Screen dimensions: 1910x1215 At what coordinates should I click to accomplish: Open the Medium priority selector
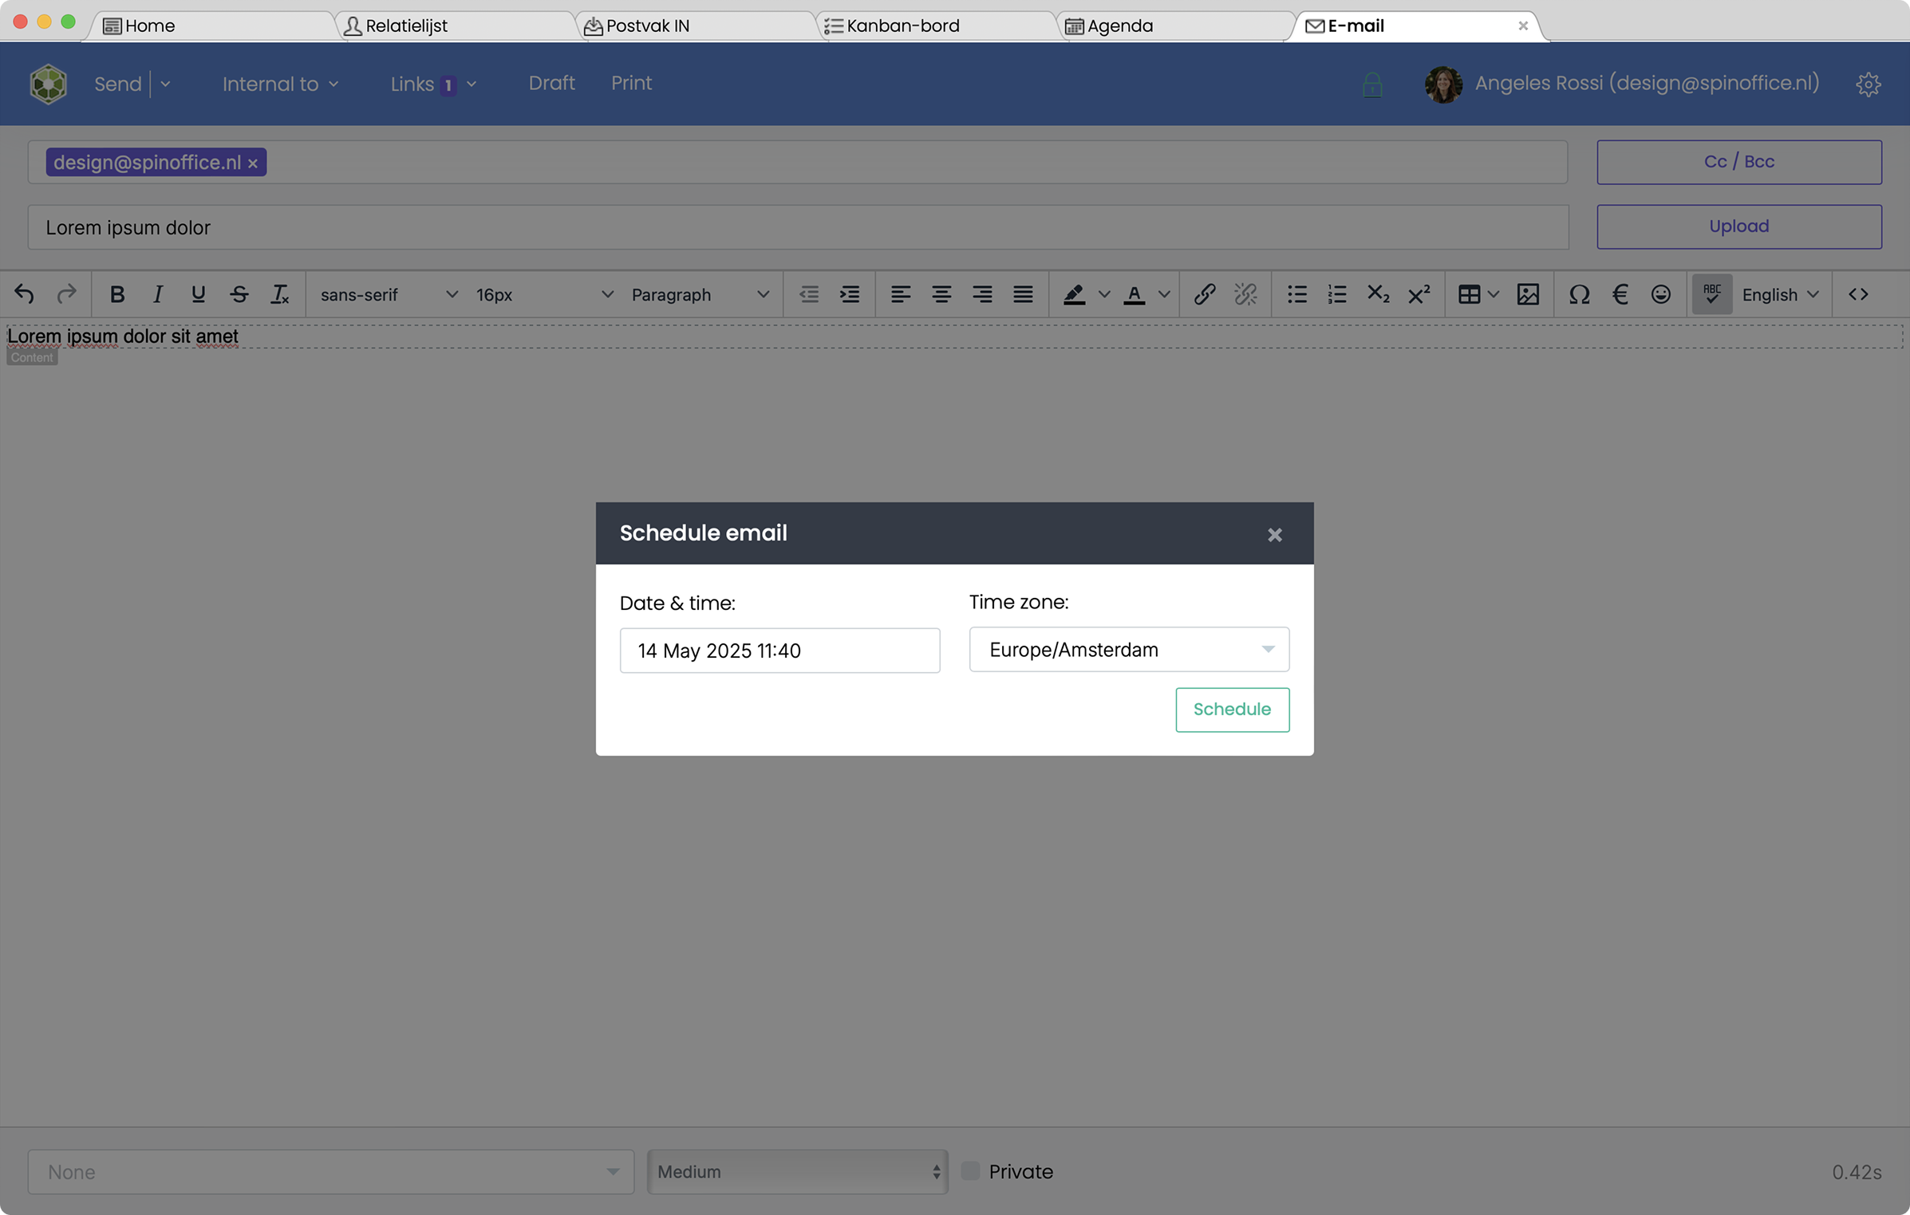(x=797, y=1171)
